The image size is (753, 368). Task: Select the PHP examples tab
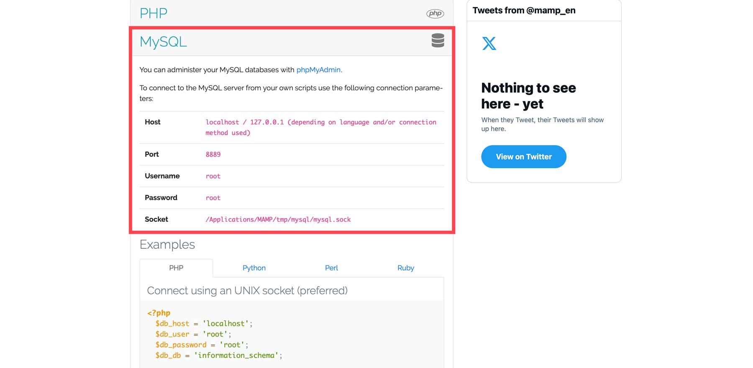pyautogui.click(x=176, y=268)
